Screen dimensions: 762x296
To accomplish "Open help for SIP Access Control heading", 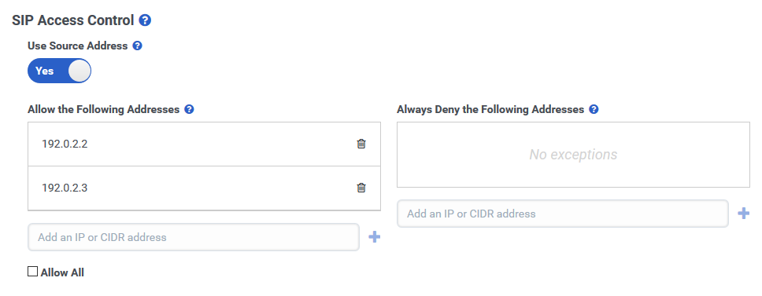I will point(145,20).
